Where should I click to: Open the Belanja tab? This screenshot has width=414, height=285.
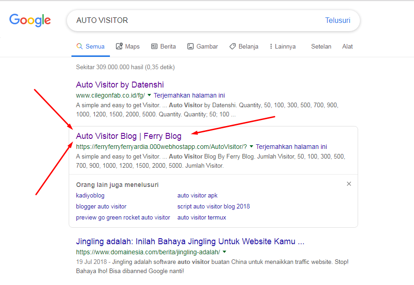(x=244, y=46)
